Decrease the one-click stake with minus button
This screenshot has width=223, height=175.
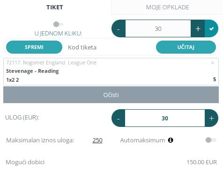[x=119, y=28]
